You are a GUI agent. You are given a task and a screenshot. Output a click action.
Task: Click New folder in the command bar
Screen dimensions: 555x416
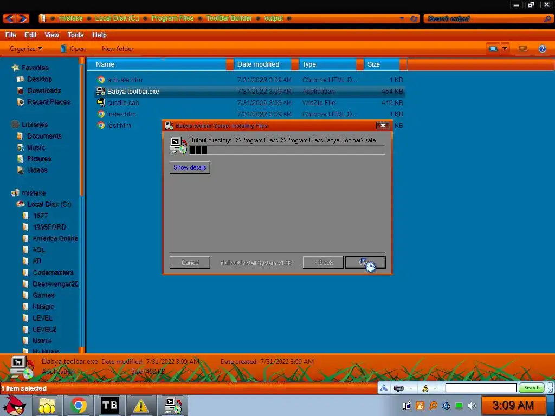118,49
